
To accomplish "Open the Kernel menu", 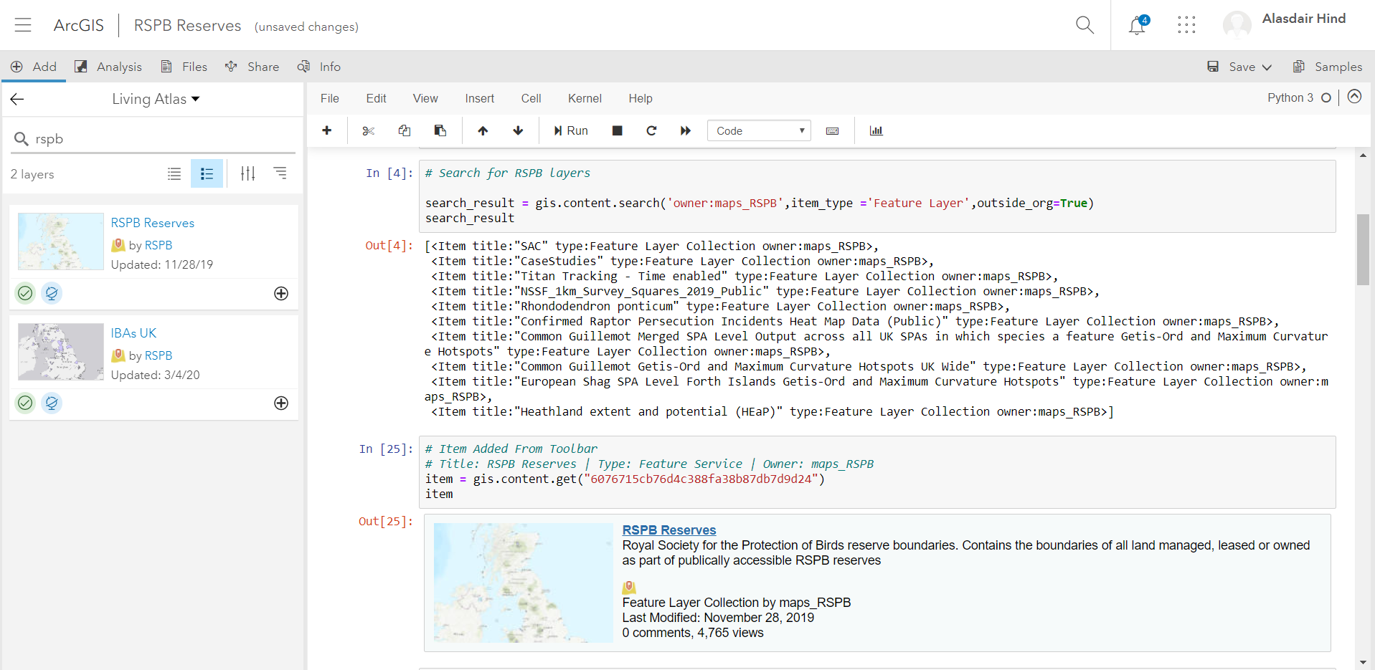I will [585, 98].
